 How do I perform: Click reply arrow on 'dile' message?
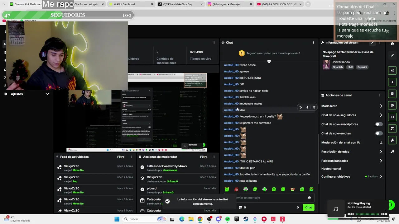[300, 107]
